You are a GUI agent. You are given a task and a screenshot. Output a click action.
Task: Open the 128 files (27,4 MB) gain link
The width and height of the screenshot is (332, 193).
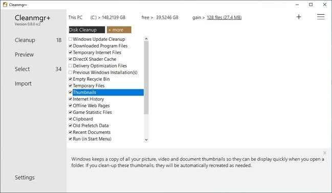tap(224, 17)
